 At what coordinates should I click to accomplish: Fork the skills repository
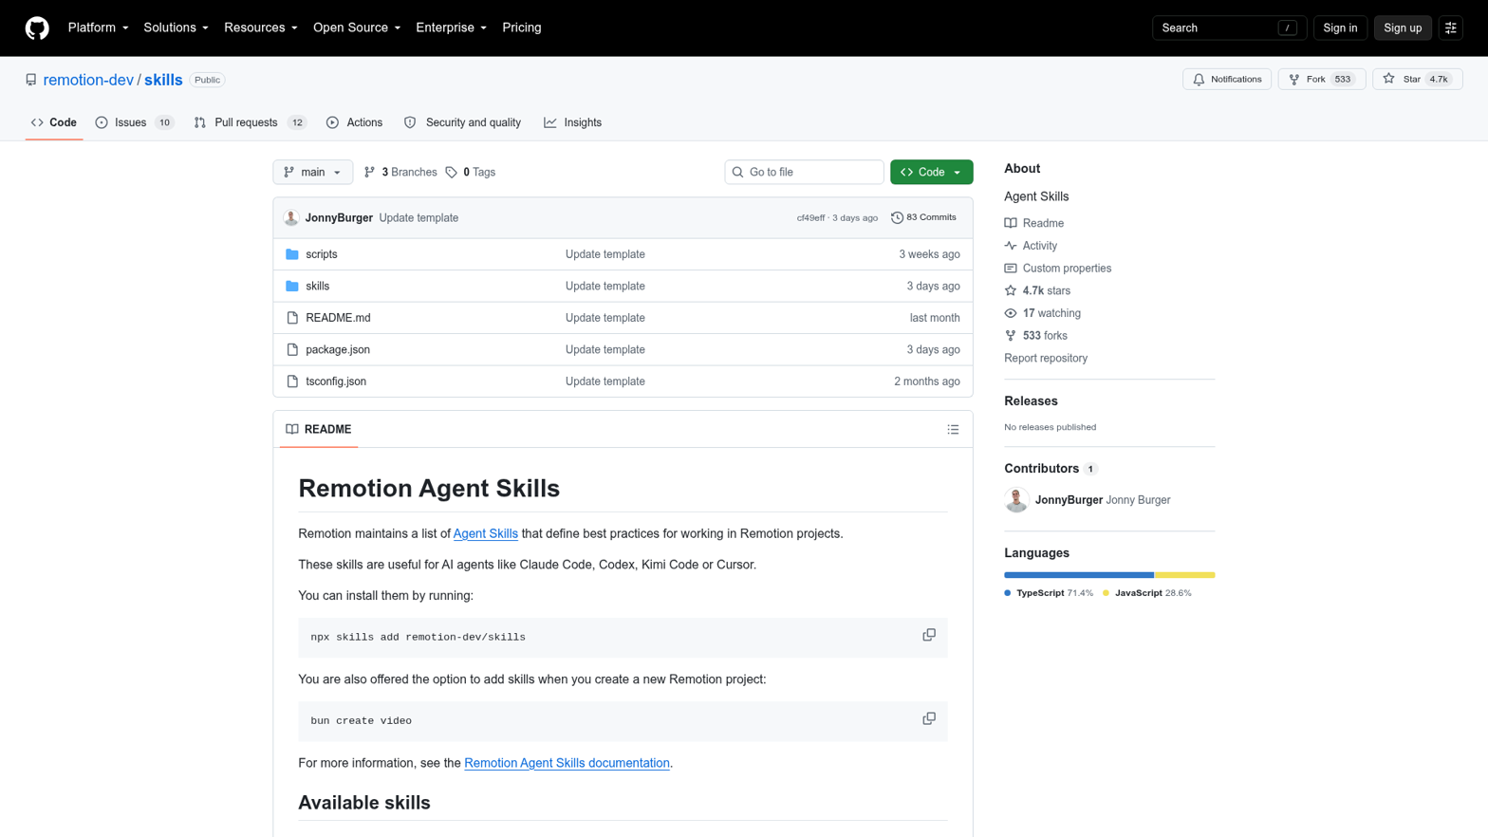(x=1321, y=80)
